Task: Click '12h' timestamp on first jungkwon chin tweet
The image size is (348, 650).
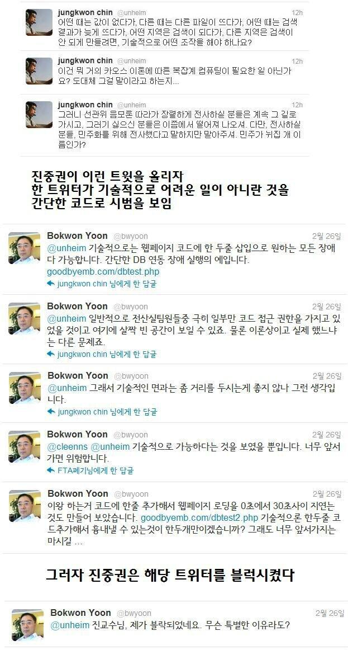Action: (x=297, y=12)
